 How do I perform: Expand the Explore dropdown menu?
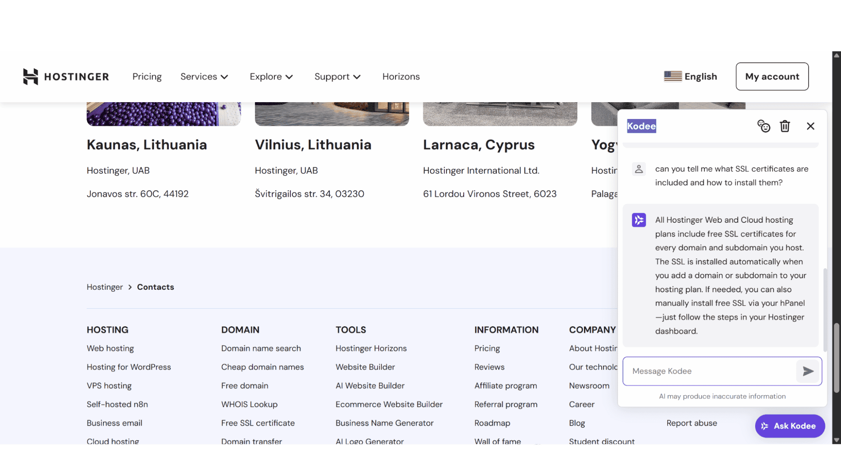pyautogui.click(x=271, y=77)
